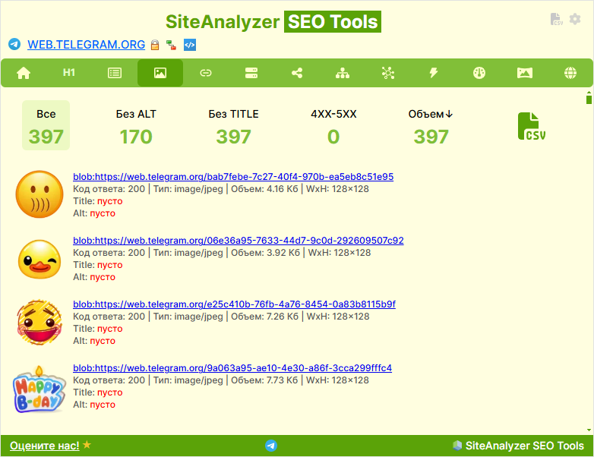Sort by Объем descending
Image resolution: width=594 pixels, height=457 pixels.
click(431, 128)
